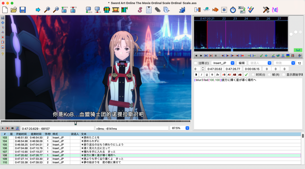Choose the shadow color
Image resolution: width=305 pixels, height=169 pixels.
click(x=240, y=74)
